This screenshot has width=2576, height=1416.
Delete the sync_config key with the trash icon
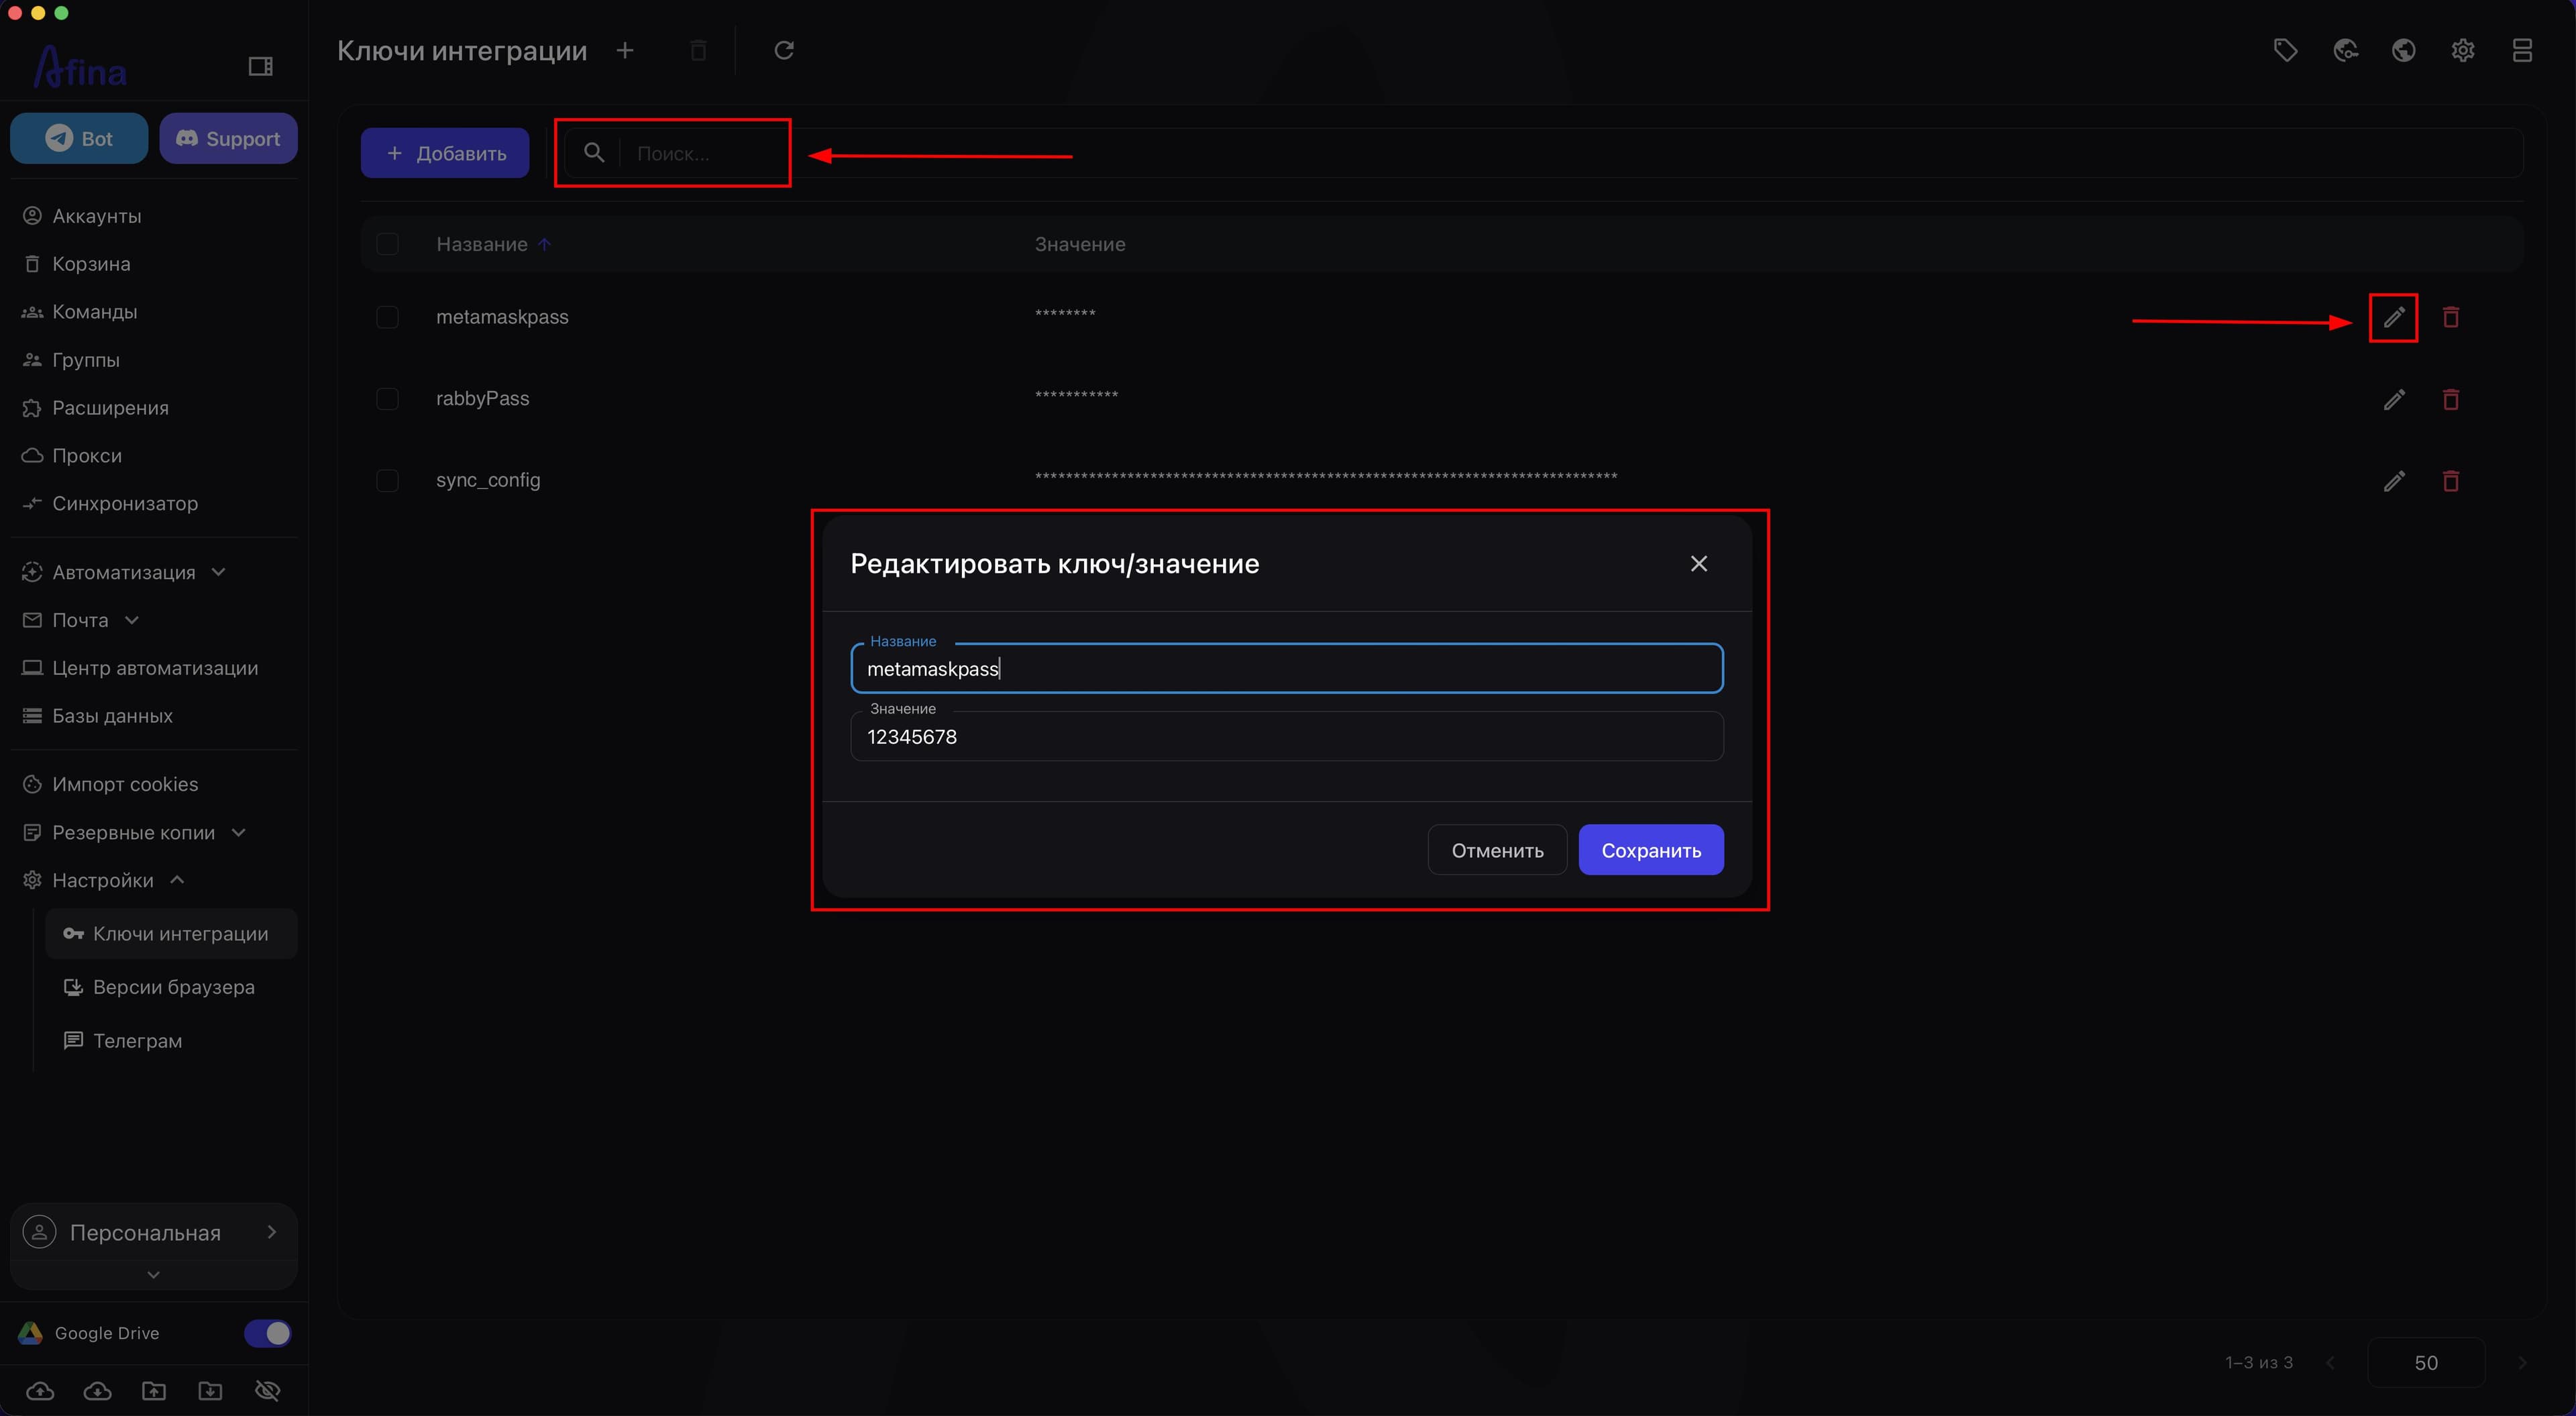click(2451, 481)
